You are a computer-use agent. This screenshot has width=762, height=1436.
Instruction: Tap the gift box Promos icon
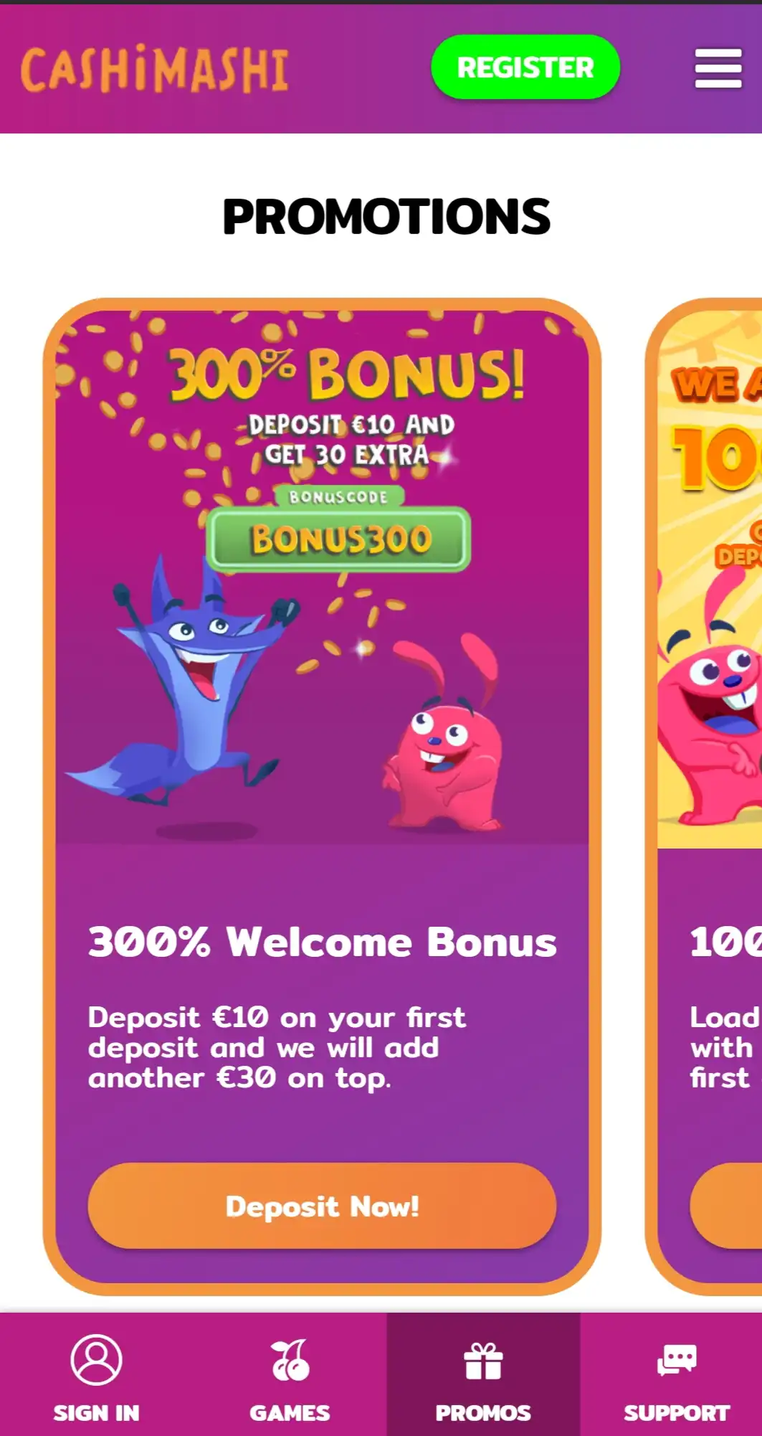click(483, 1361)
